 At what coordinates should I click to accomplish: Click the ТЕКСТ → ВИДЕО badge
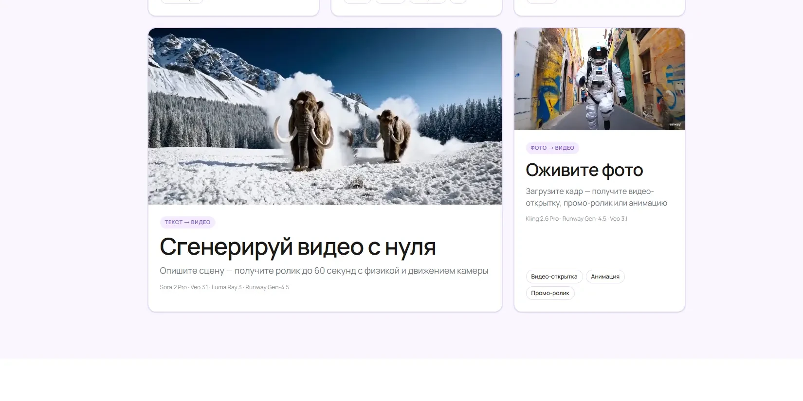tap(187, 222)
